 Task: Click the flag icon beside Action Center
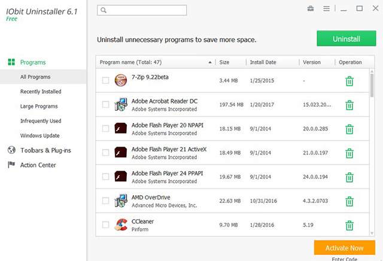coord(11,165)
